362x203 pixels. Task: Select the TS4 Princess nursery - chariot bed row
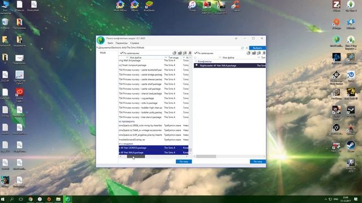153,94
